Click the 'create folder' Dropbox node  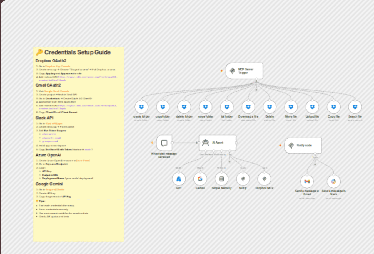[141, 107]
